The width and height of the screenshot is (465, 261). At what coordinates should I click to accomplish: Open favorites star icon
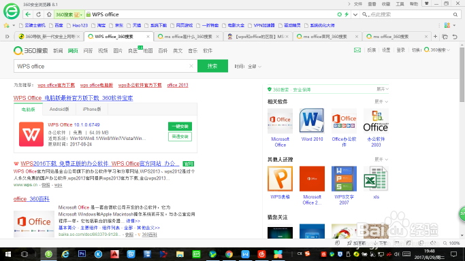tap(6, 25)
